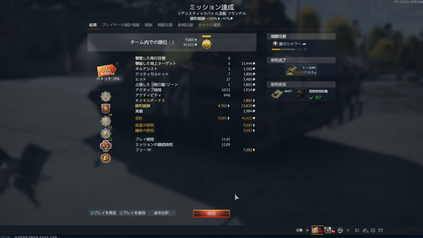Open the list menu icon in bottom bar
Screen dimensions: 423x238
tap(357, 230)
